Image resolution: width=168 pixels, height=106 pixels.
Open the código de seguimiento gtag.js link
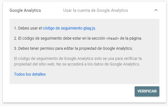tap(69, 28)
